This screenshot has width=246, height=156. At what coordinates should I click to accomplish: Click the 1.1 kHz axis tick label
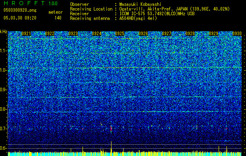pyautogui.click(x=3, y=51)
